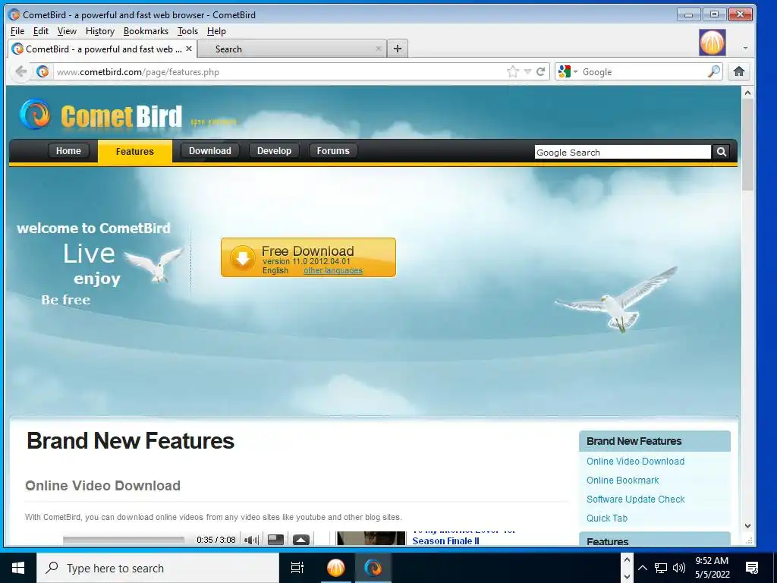Open the History menu
The height and width of the screenshot is (583, 777).
pyautogui.click(x=100, y=31)
